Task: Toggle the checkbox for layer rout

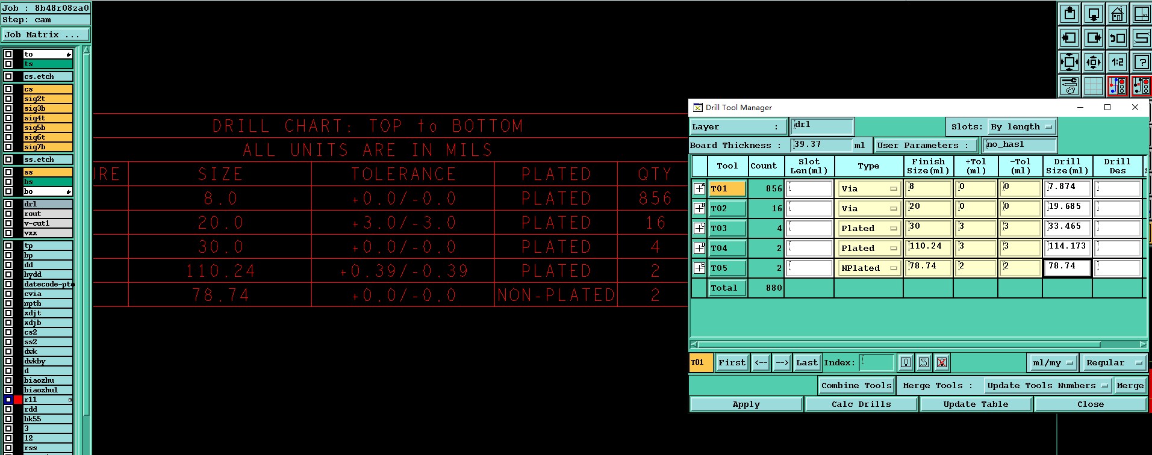Action: click(x=8, y=214)
